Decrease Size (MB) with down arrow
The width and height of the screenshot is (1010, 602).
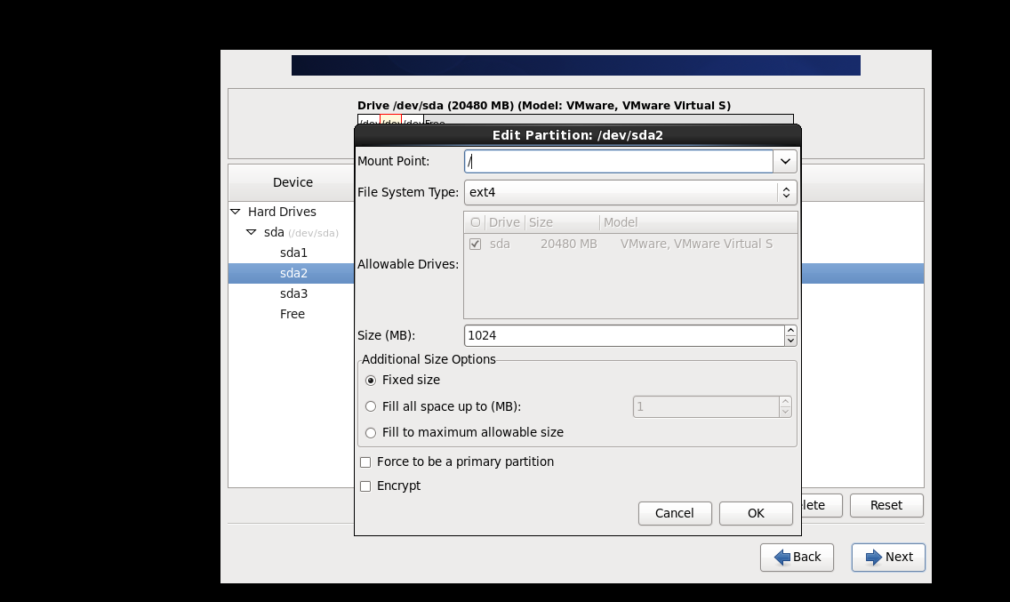[x=790, y=341]
